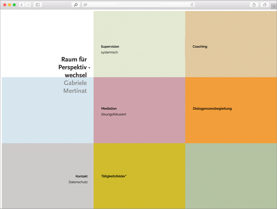
Task: Show all tabs overview button
Action: click(265, 5)
